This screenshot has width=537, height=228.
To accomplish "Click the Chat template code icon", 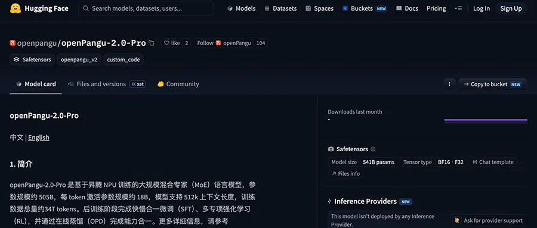I will pos(475,162).
